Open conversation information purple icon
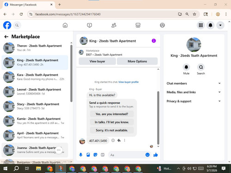 pyautogui.click(x=154, y=41)
